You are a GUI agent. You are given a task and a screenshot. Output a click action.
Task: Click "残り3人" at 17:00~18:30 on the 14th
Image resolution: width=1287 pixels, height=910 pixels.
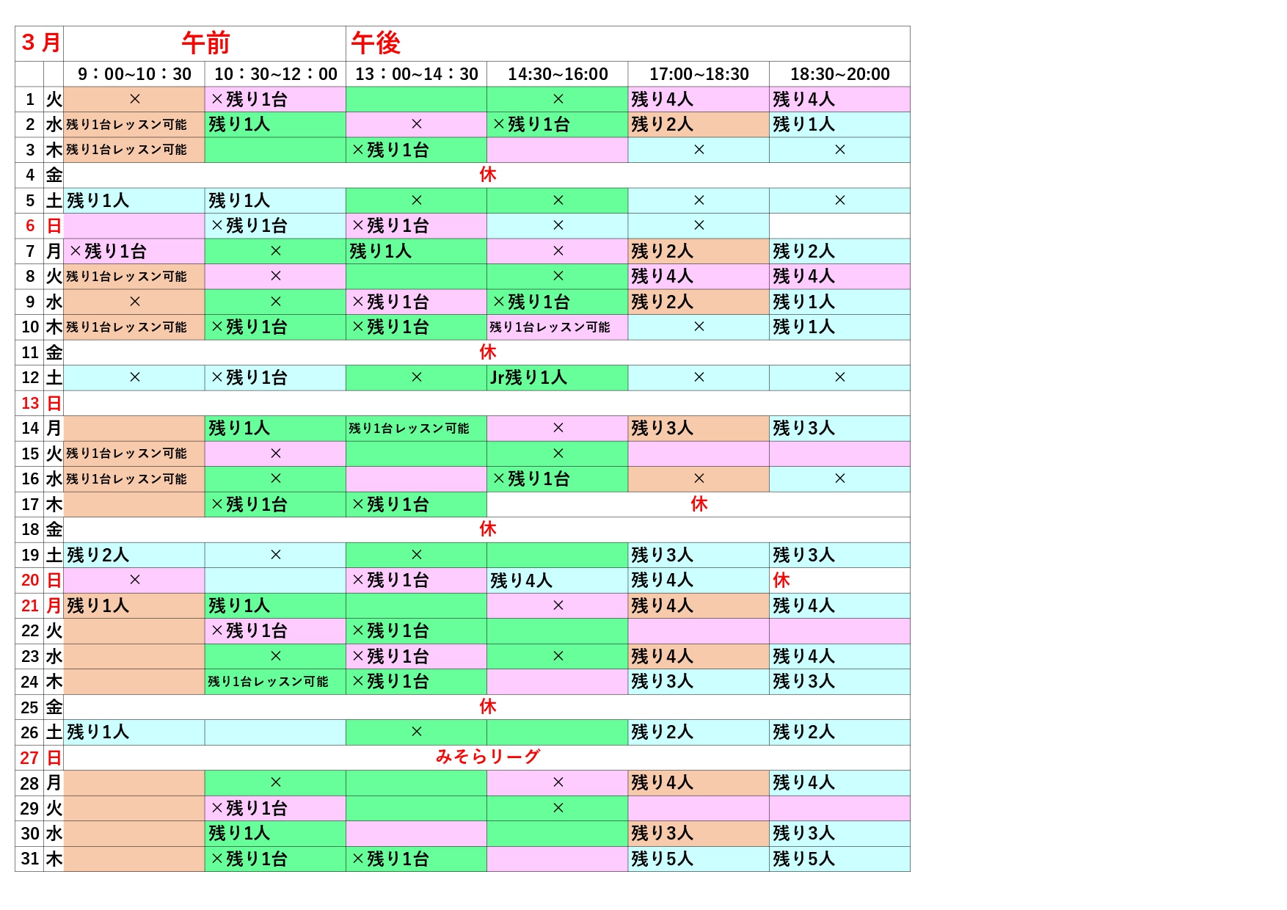click(662, 429)
